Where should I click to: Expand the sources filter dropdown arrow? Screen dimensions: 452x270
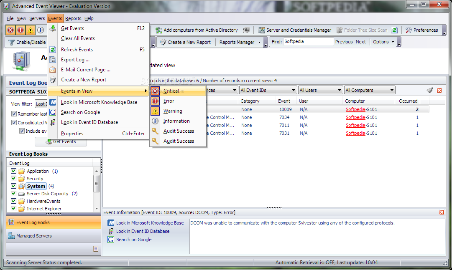235,90
